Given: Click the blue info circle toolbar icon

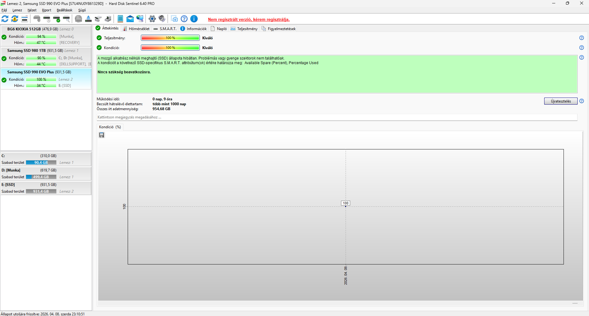Looking at the screenshot, I should (x=194, y=19).
